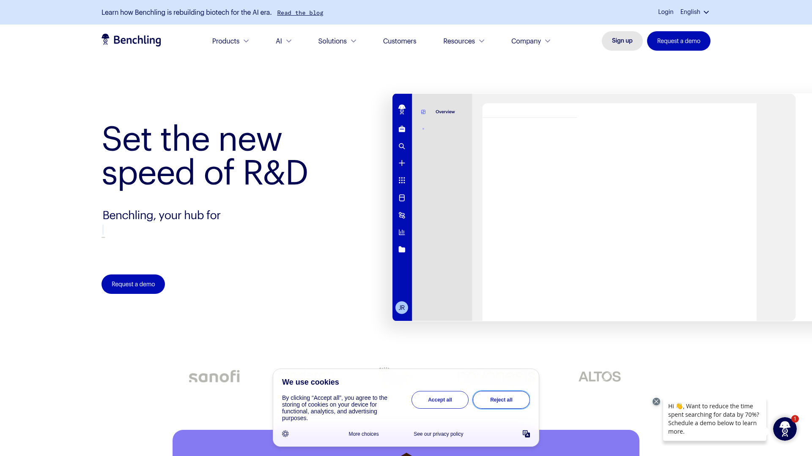Reject all cookies
The image size is (812, 456).
point(501,400)
